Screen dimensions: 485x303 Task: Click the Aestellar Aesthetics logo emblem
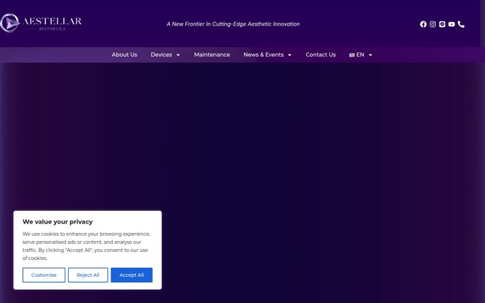(9, 23)
